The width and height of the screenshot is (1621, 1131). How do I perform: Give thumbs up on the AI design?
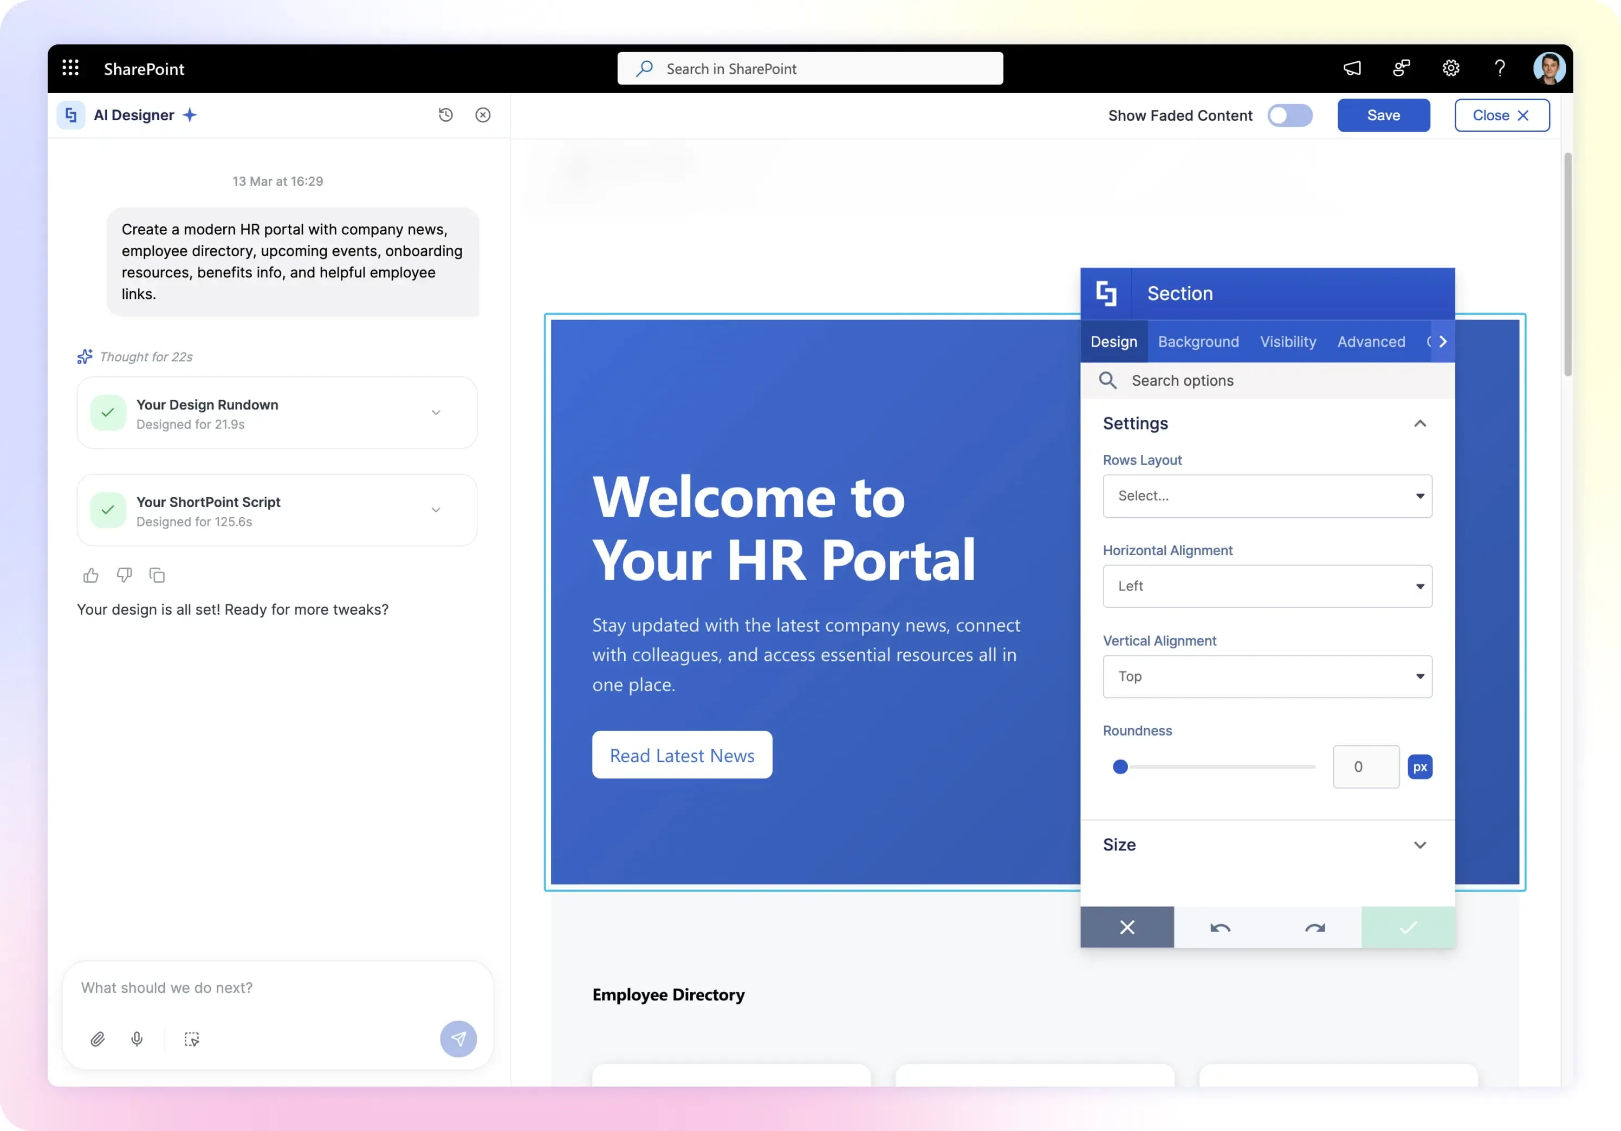tap(90, 575)
